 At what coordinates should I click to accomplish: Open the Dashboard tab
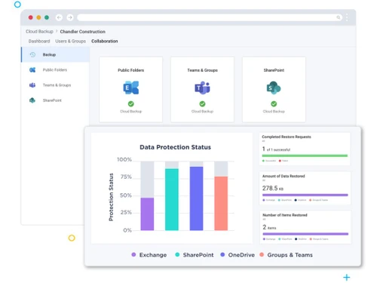click(39, 41)
